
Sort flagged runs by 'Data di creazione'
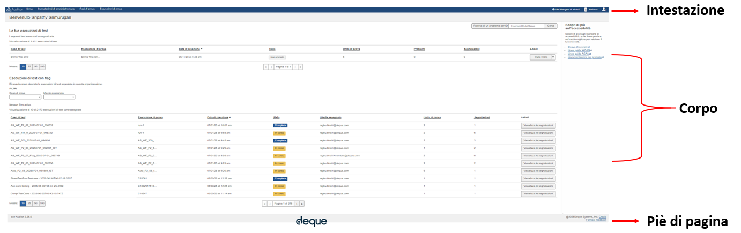pos(218,117)
